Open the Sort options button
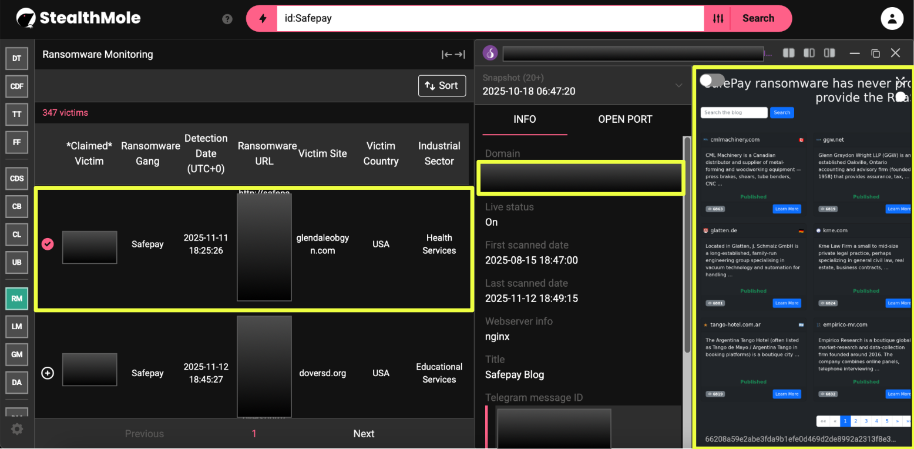This screenshot has height=449, width=914. pyautogui.click(x=442, y=86)
